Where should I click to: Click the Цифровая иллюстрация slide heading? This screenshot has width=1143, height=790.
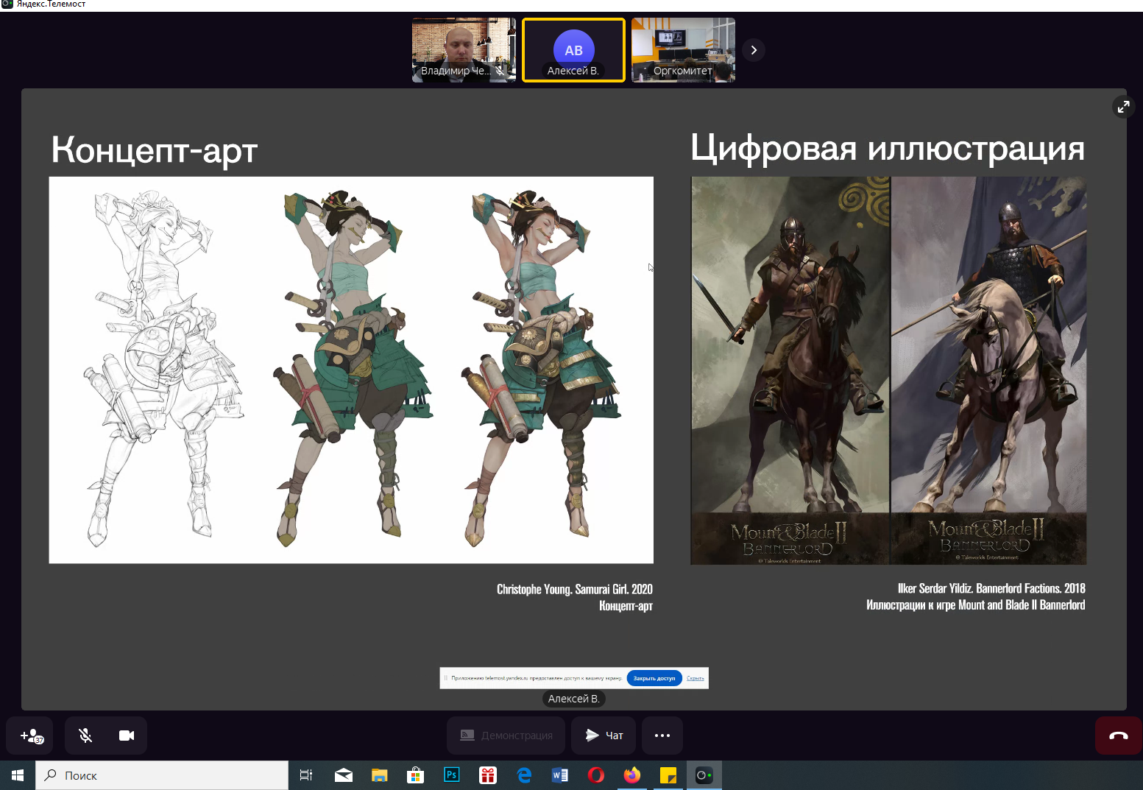click(x=888, y=148)
